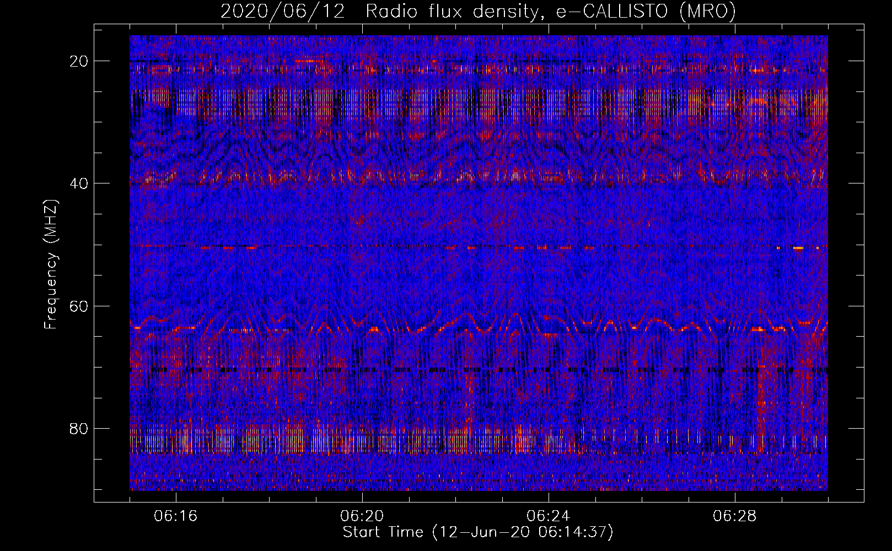Click the 20 MHz frequency tick label
The width and height of the screenshot is (892, 551).
[79, 61]
